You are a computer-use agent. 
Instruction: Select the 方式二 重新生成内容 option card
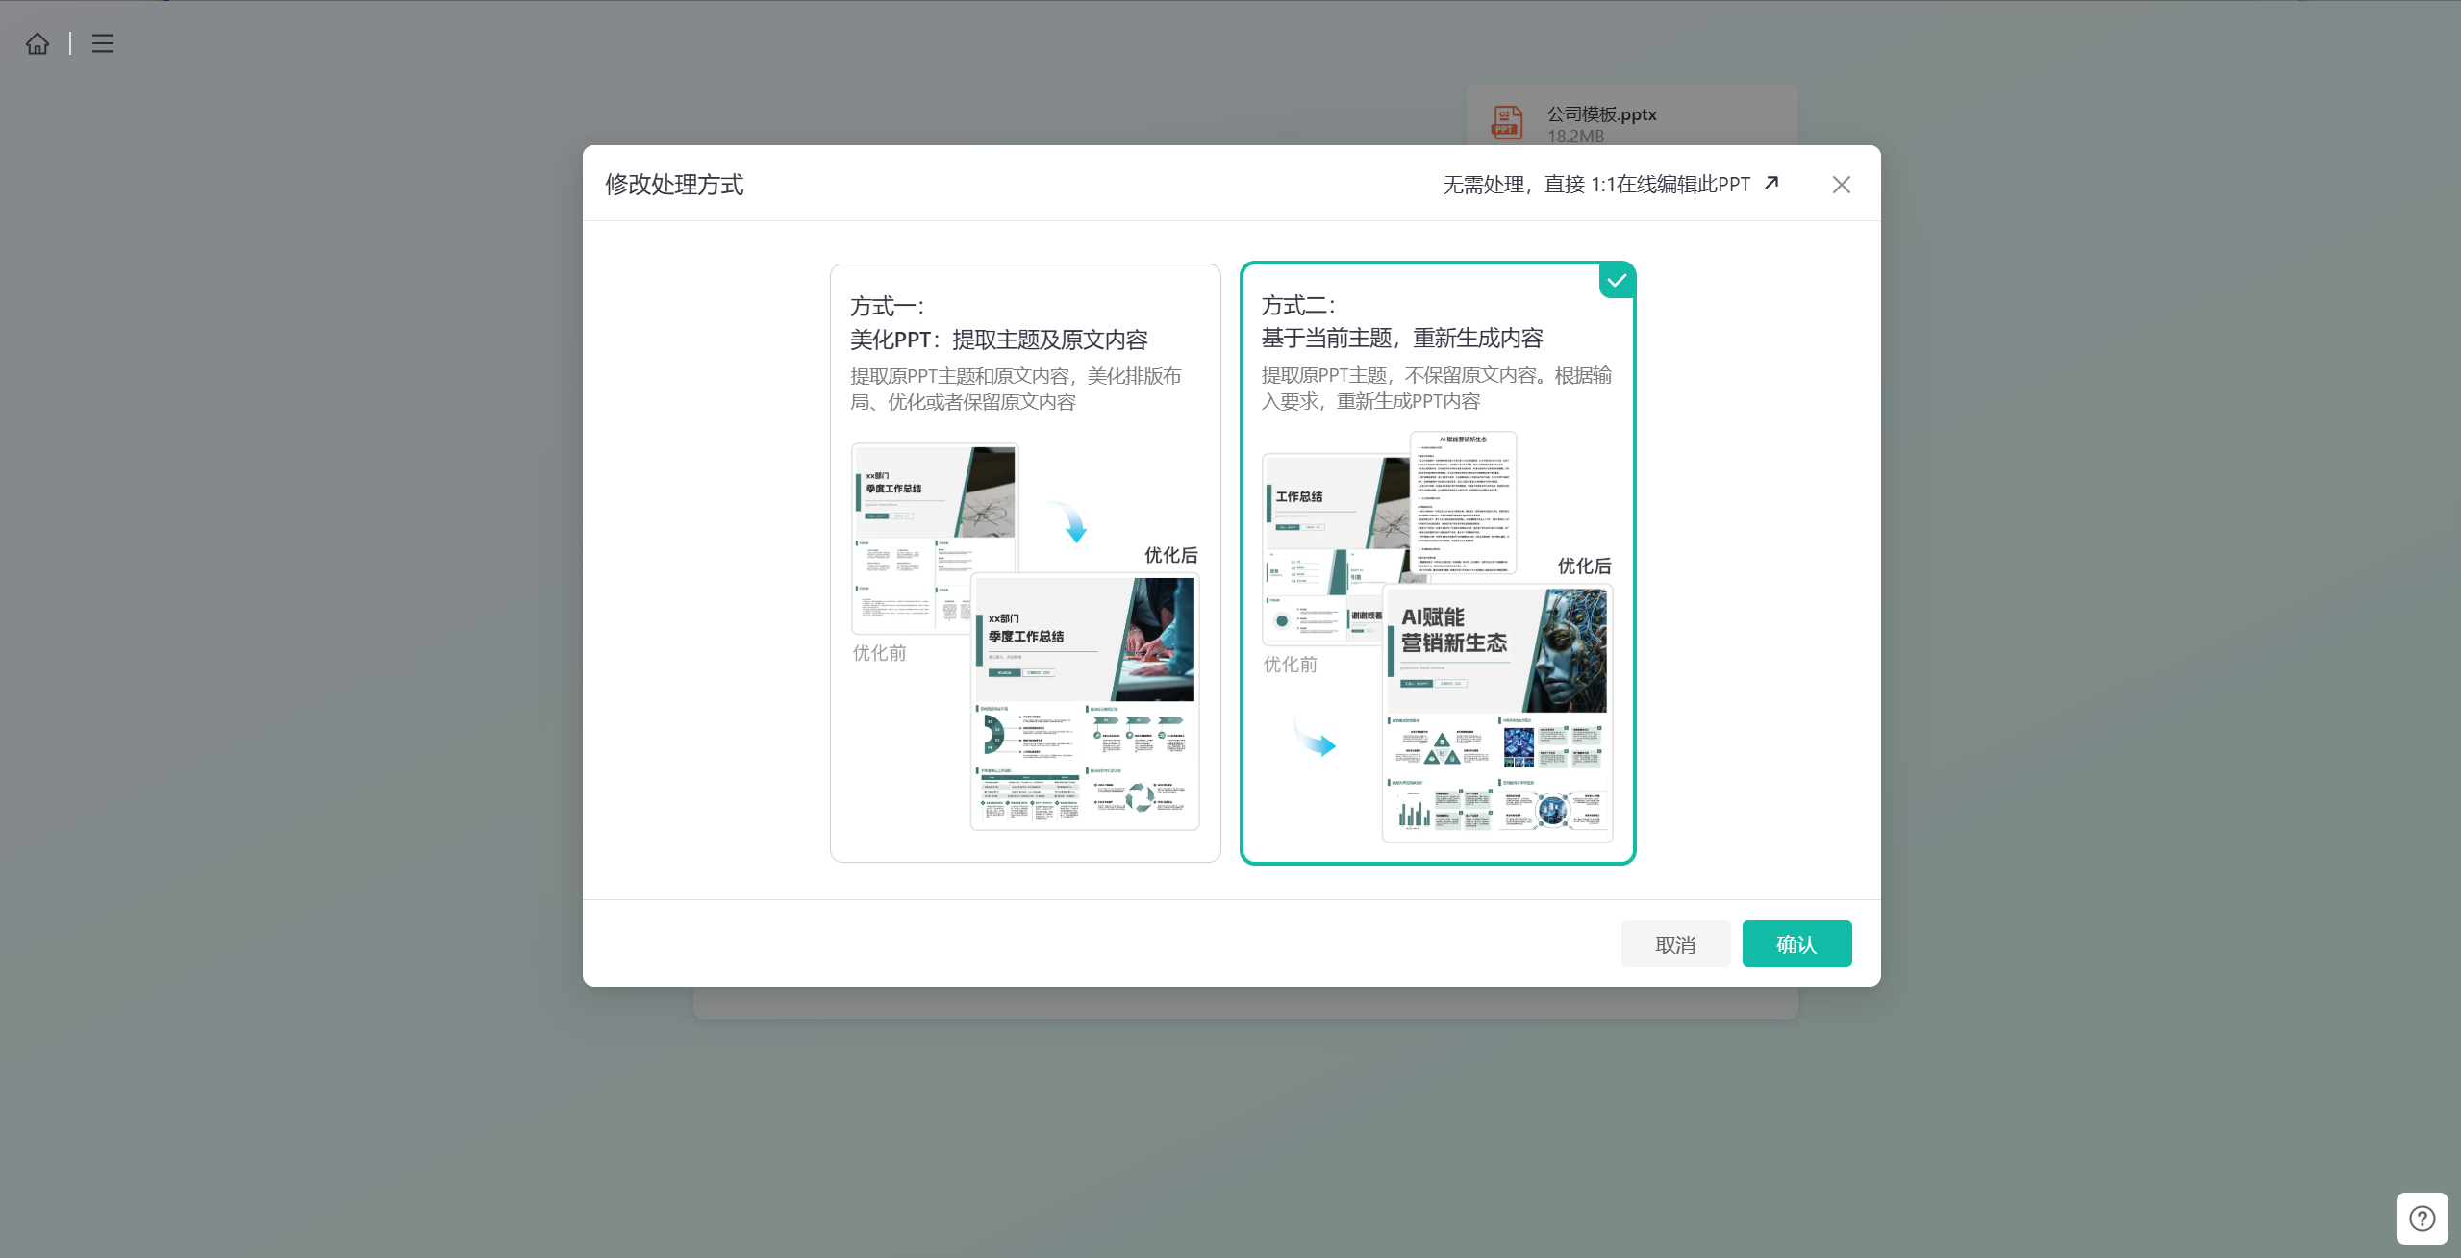tap(1438, 563)
